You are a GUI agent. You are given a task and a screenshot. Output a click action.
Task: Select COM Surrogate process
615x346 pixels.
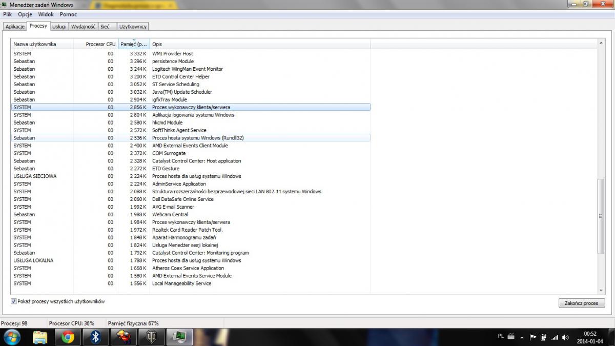pos(191,153)
